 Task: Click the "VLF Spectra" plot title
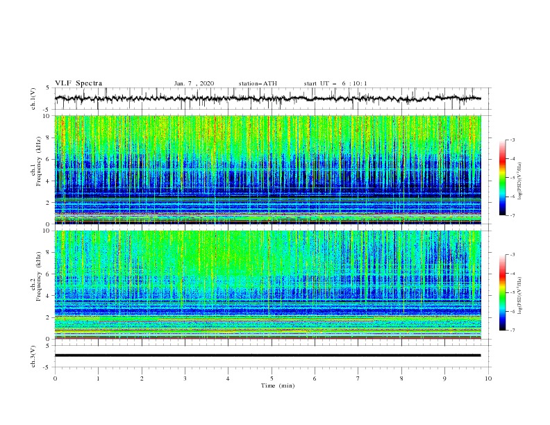point(78,83)
